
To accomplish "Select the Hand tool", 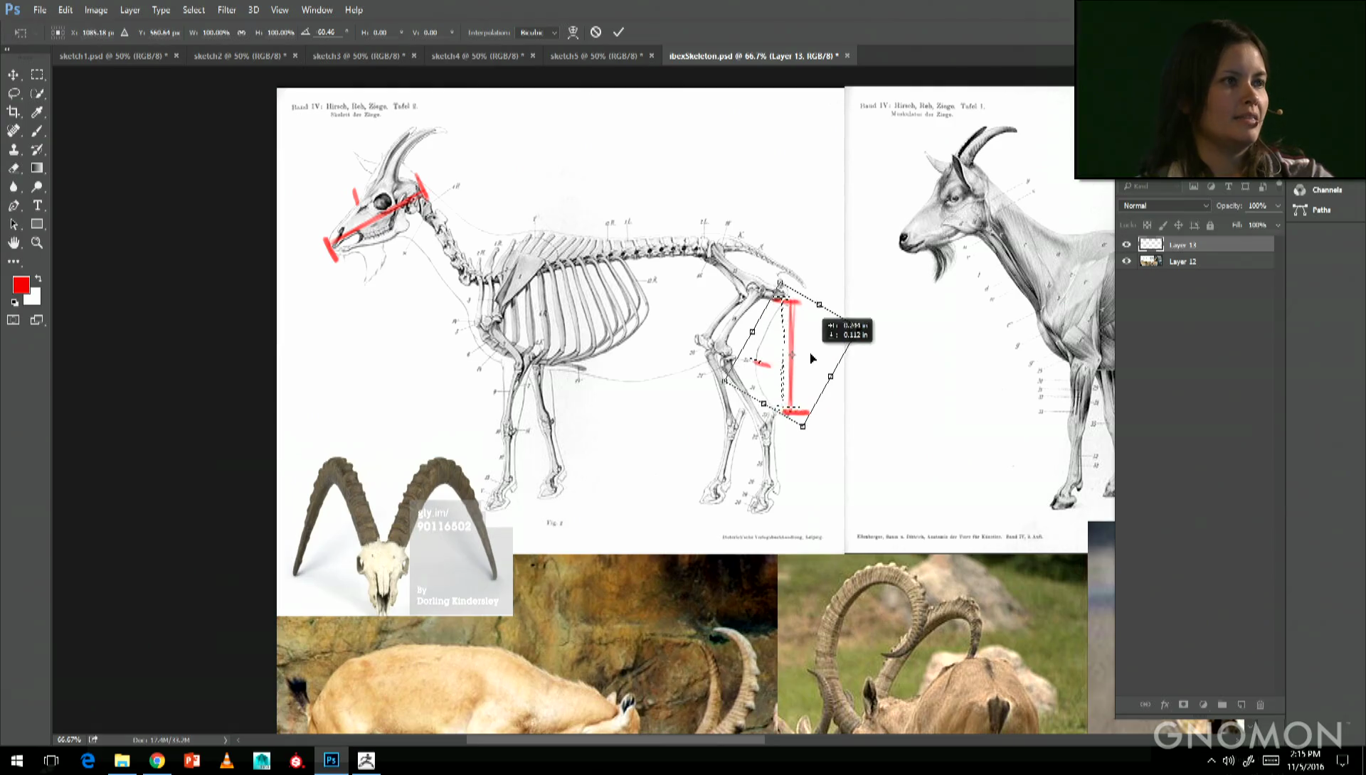I will pyautogui.click(x=14, y=242).
